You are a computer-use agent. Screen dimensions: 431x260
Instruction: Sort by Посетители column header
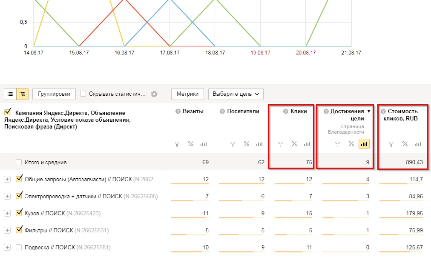[243, 111]
